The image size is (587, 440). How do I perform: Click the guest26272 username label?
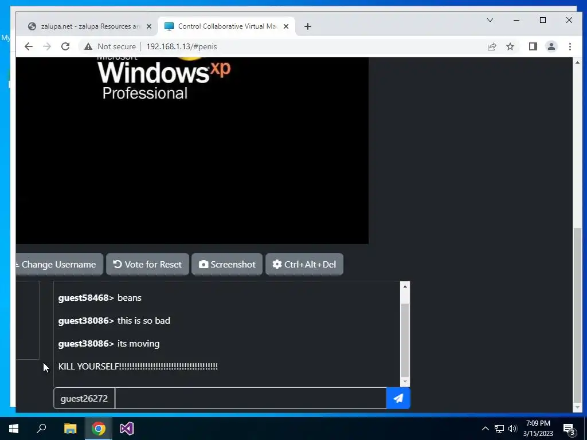click(84, 398)
